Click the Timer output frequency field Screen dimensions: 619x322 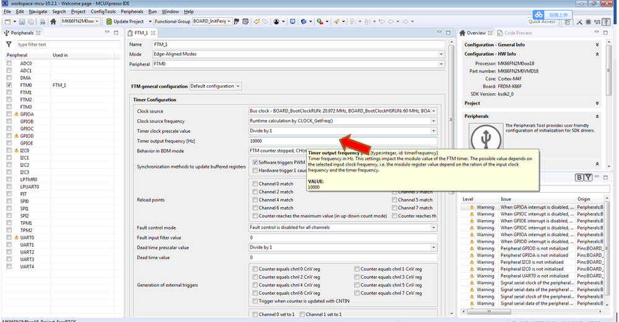(x=343, y=141)
